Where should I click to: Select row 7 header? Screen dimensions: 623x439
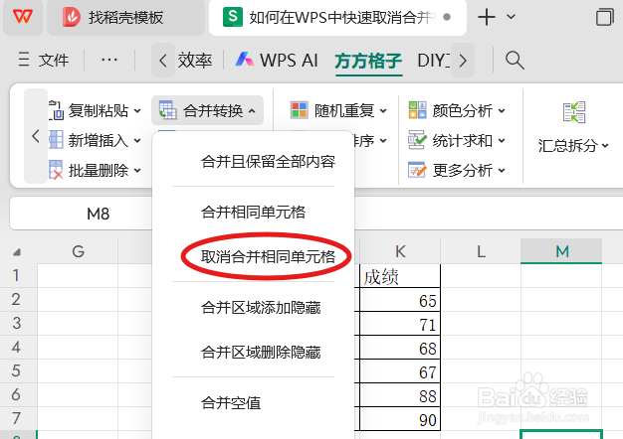[16, 418]
